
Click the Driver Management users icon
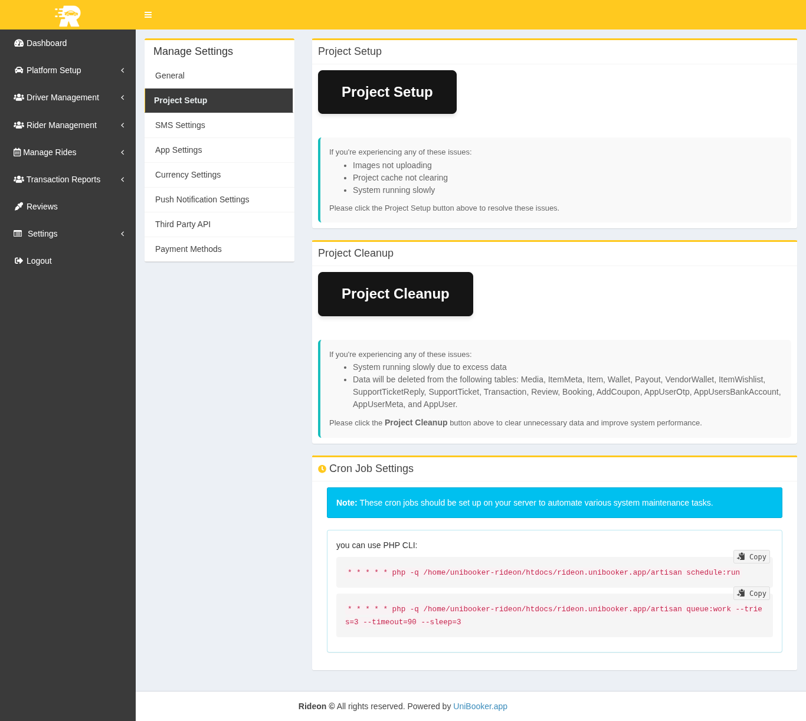click(x=19, y=97)
